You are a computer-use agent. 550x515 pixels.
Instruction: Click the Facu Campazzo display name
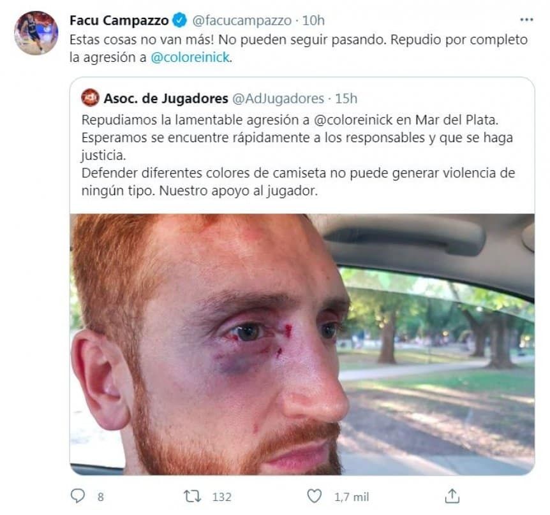pyautogui.click(x=119, y=20)
